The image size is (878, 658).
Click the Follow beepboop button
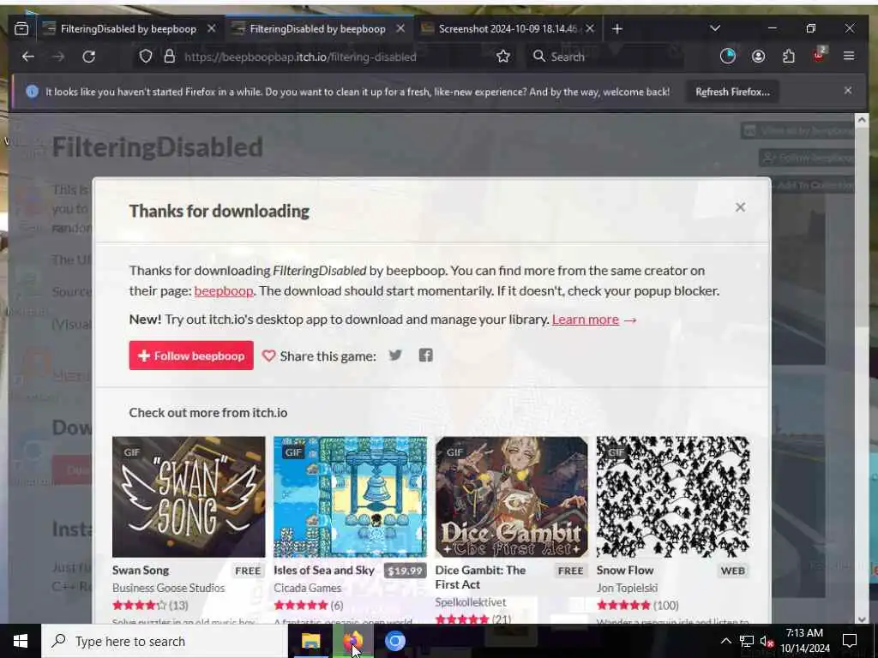click(191, 356)
